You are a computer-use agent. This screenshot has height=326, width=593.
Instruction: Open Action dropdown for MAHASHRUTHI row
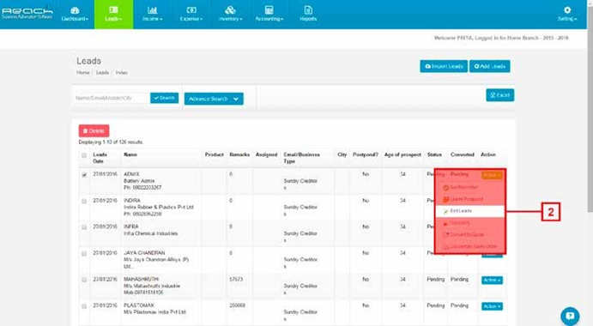click(x=492, y=281)
